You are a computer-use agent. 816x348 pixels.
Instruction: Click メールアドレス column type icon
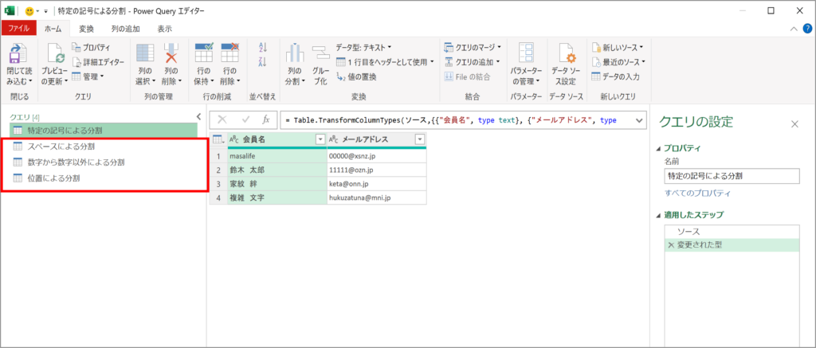(334, 139)
